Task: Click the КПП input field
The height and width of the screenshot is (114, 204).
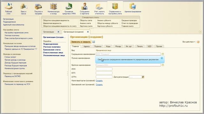Action: [x=104, y=73]
